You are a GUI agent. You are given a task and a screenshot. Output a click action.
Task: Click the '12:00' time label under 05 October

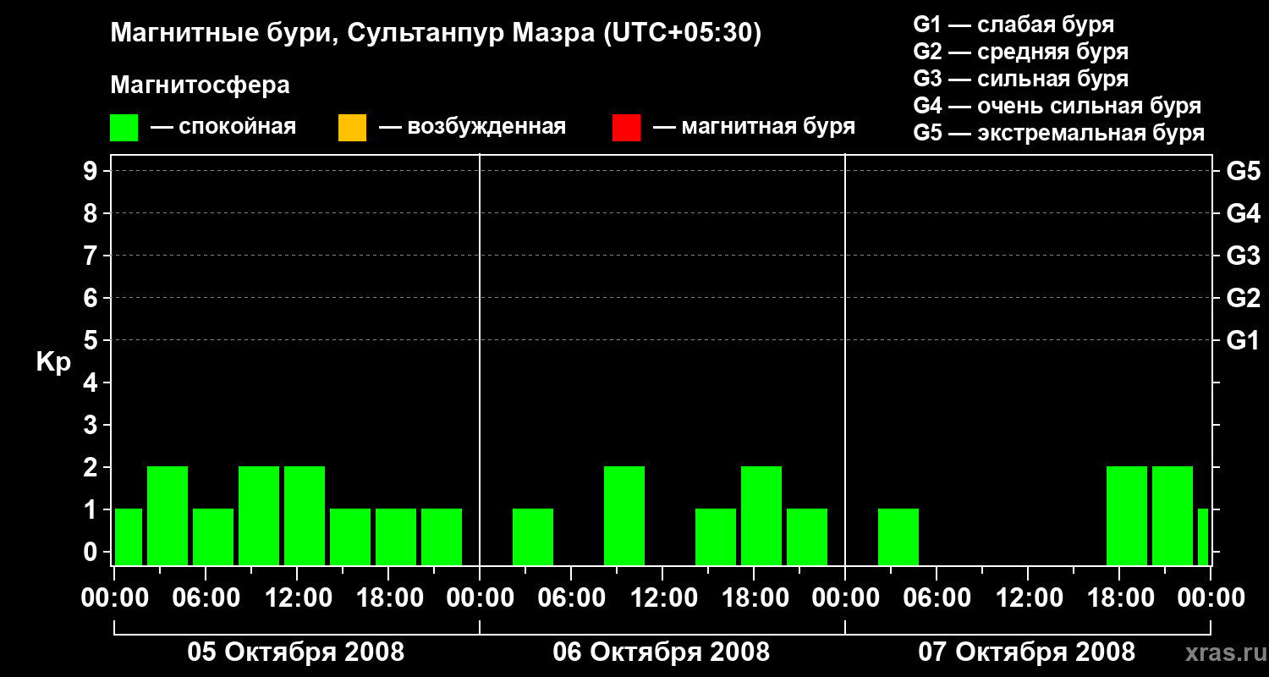click(x=297, y=598)
